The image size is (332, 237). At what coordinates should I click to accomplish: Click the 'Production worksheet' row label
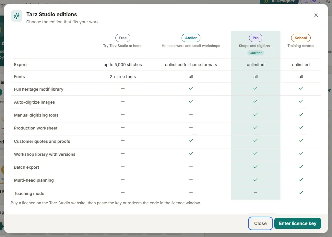click(x=36, y=128)
